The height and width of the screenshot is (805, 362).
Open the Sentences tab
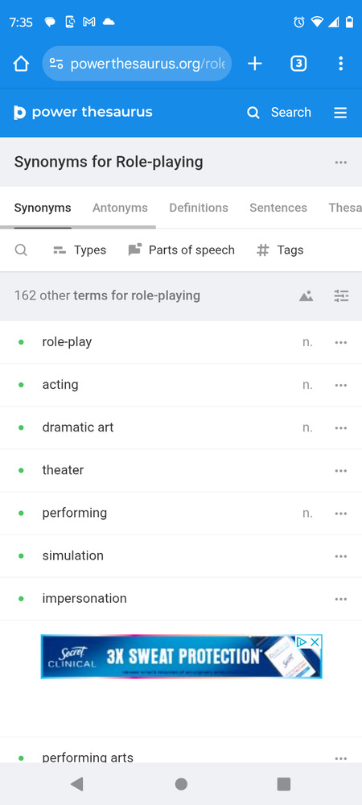pos(278,208)
